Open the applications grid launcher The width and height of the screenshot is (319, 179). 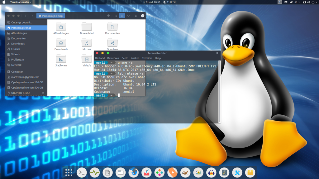69,172
